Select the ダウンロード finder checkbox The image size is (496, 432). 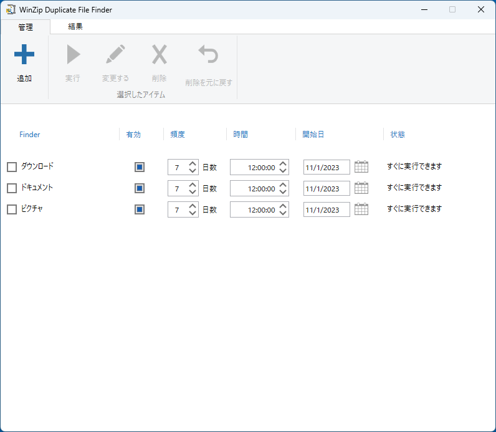tap(12, 167)
